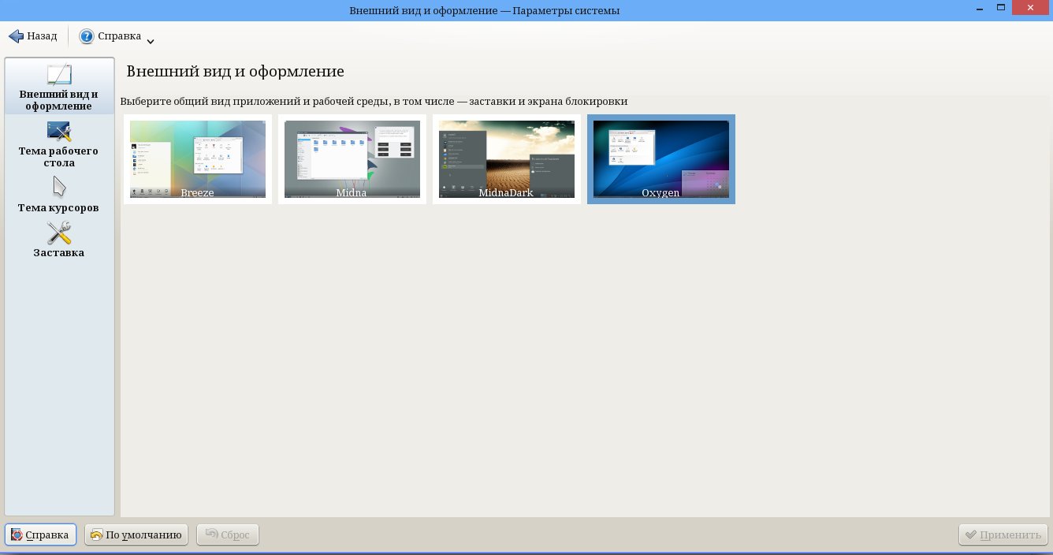Image resolution: width=1053 pixels, height=555 pixels.
Task: Open Заставка splash screen settings
Action: pos(59,240)
